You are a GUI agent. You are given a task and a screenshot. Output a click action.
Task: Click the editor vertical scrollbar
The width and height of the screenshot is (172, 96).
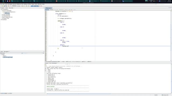[171, 36]
